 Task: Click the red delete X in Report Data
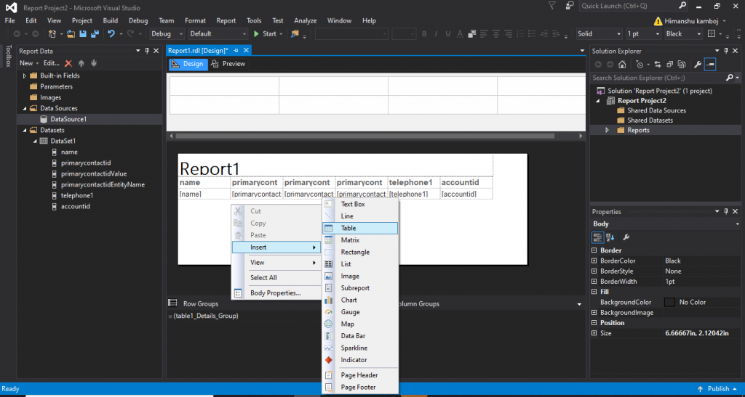point(68,63)
